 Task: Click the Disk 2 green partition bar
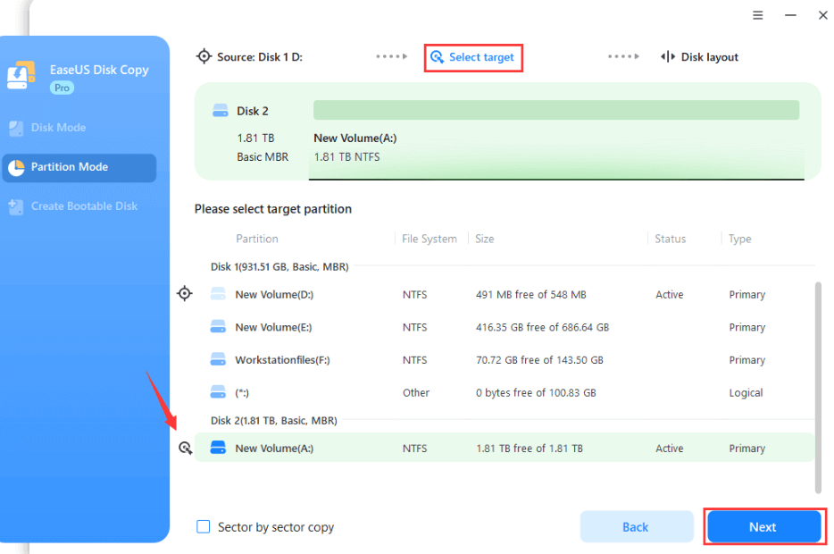[x=556, y=110]
